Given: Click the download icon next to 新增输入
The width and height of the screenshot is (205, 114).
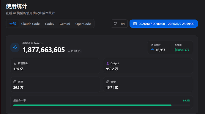Looking at the screenshot, I should click(x=15, y=63).
